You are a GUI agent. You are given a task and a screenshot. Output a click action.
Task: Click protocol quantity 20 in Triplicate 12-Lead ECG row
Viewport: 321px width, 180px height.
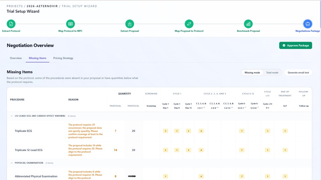pos(133,150)
